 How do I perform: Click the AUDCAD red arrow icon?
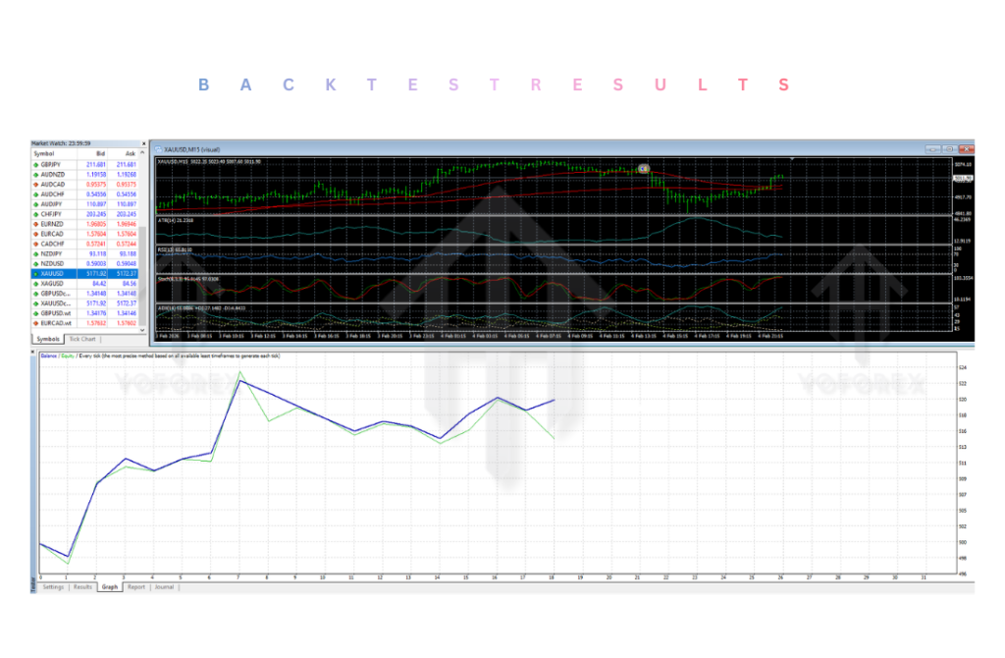point(36,185)
